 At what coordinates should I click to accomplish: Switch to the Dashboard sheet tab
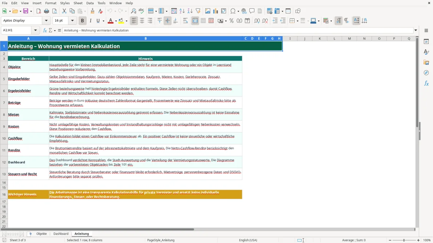coord(61,234)
